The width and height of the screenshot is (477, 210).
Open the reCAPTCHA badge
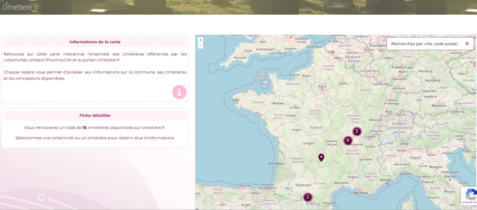[x=469, y=195]
